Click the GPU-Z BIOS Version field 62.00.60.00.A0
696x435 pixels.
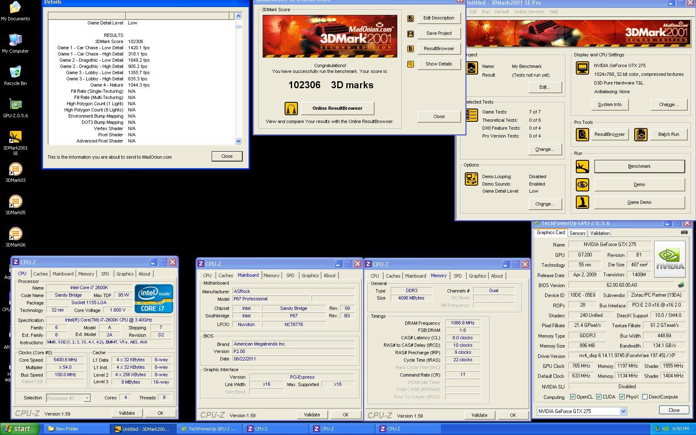tap(621, 285)
